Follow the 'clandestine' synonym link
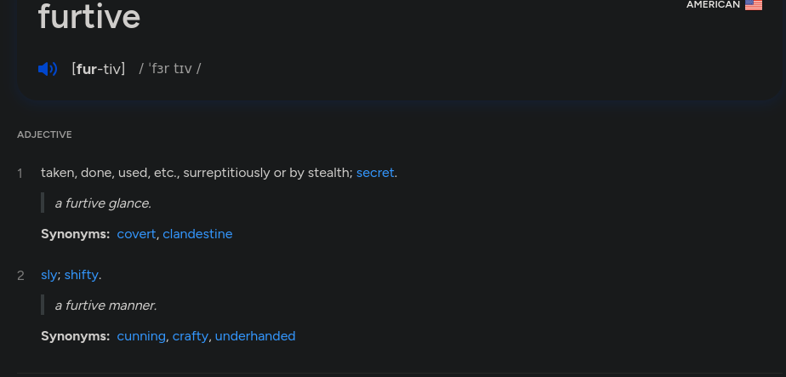This screenshot has width=786, height=377. 197,234
